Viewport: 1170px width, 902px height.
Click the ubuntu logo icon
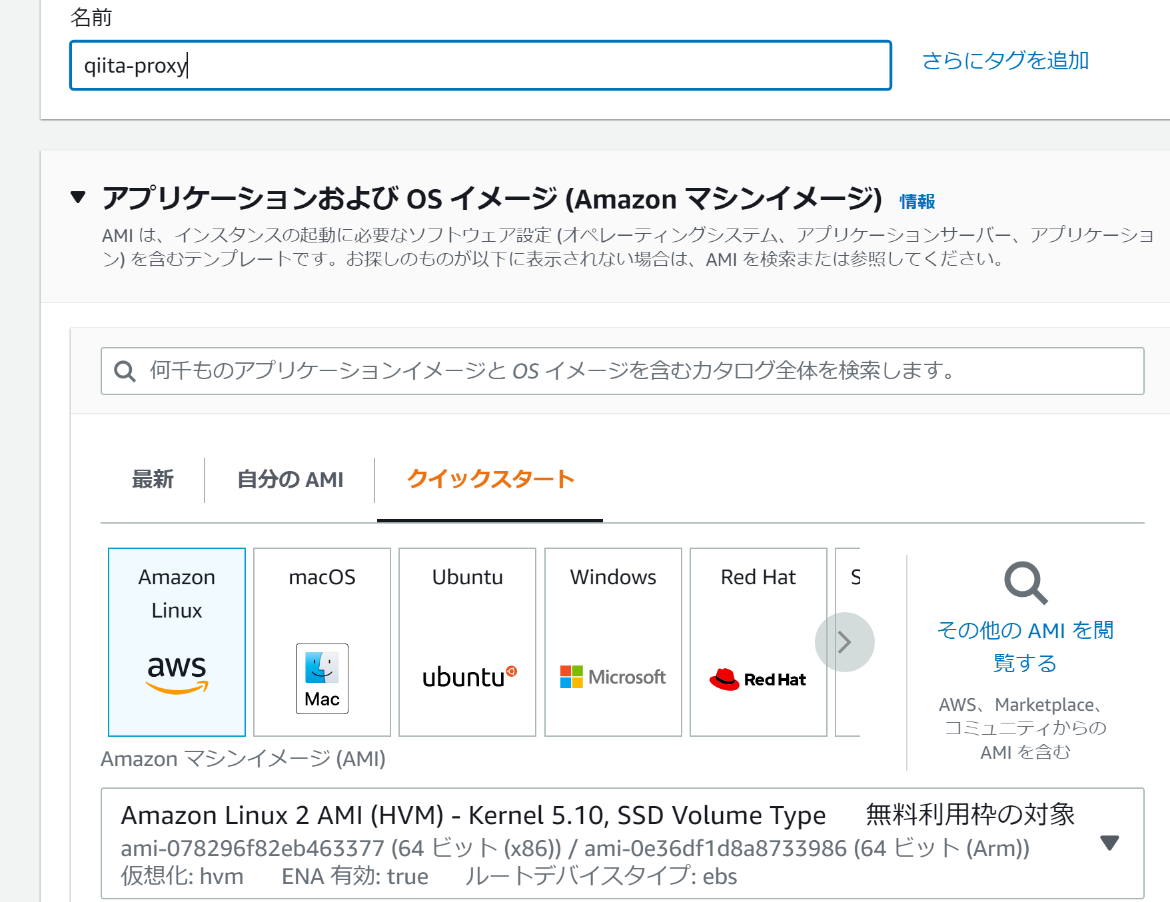tap(470, 677)
